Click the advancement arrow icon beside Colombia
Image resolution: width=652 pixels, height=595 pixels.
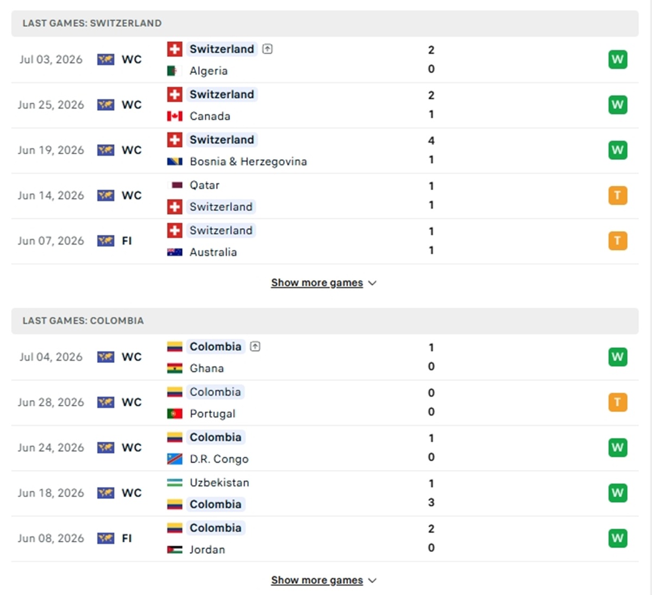tap(255, 346)
